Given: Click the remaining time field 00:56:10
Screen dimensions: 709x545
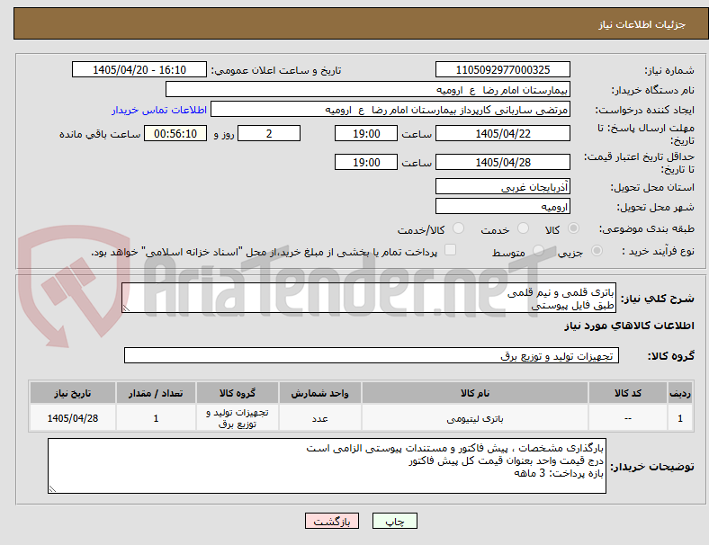Looking at the screenshot, I should (x=175, y=133).
